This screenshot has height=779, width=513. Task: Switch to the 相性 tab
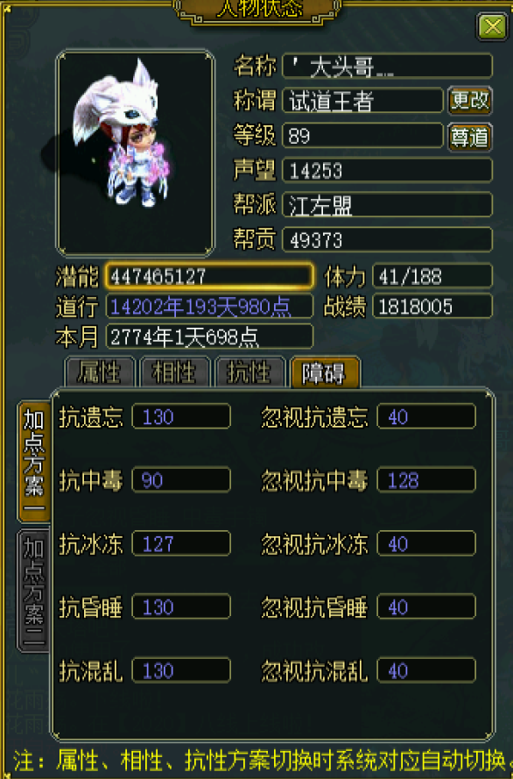click(174, 372)
